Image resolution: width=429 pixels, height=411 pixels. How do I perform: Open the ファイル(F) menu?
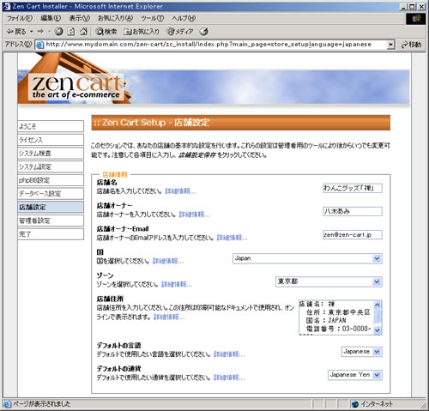click(20, 18)
